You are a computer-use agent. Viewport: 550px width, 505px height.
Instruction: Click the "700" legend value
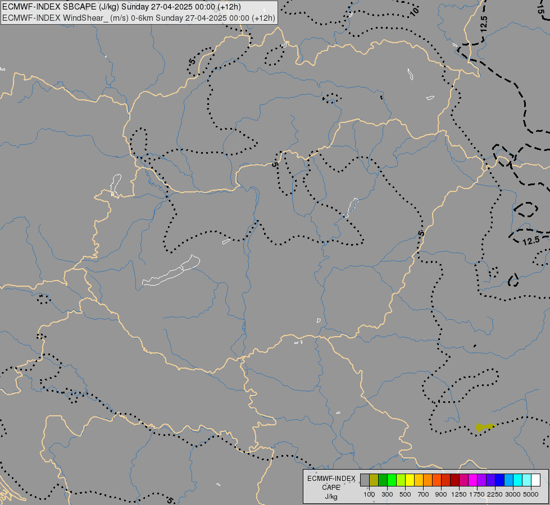[x=424, y=494]
